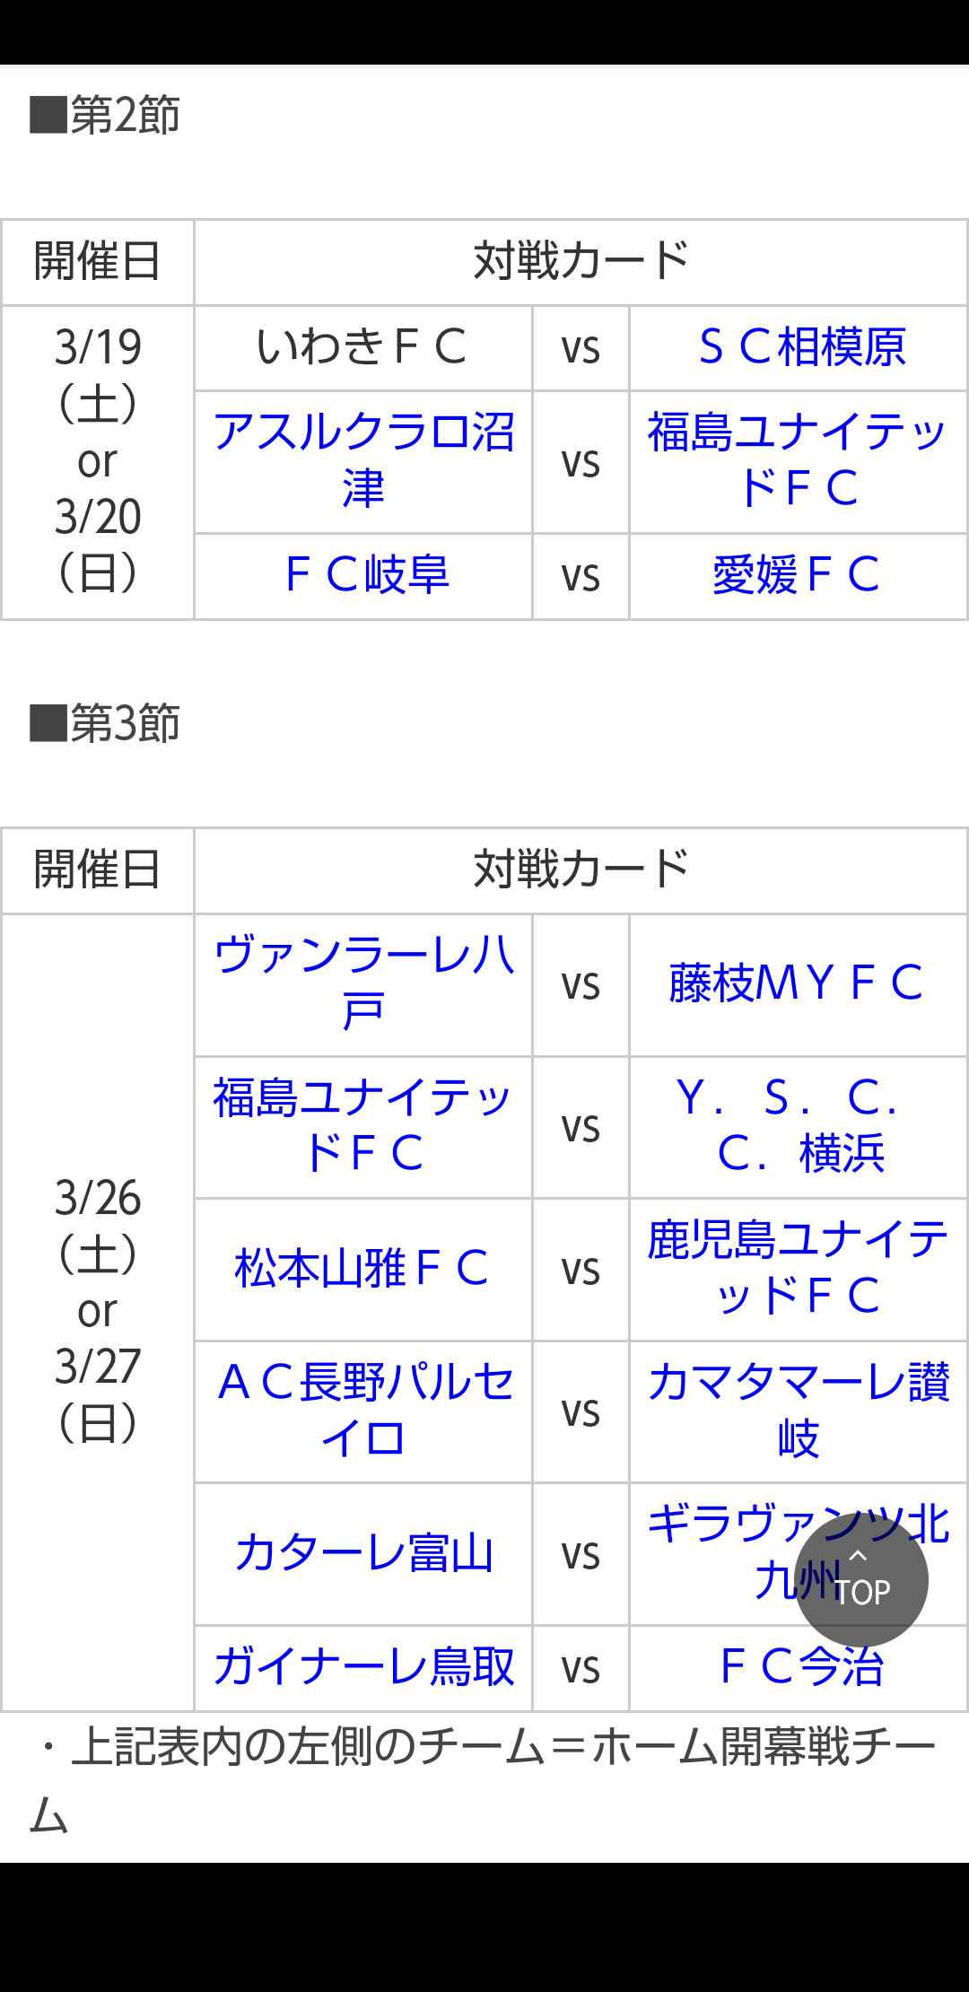Screen dimensions: 969x1992
Task: Select the ガイナーレ鳥取 team link
Action: click(x=363, y=1667)
